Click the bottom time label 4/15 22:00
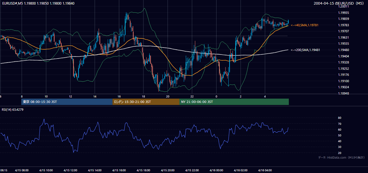368x173 pixels. [x=192, y=170]
